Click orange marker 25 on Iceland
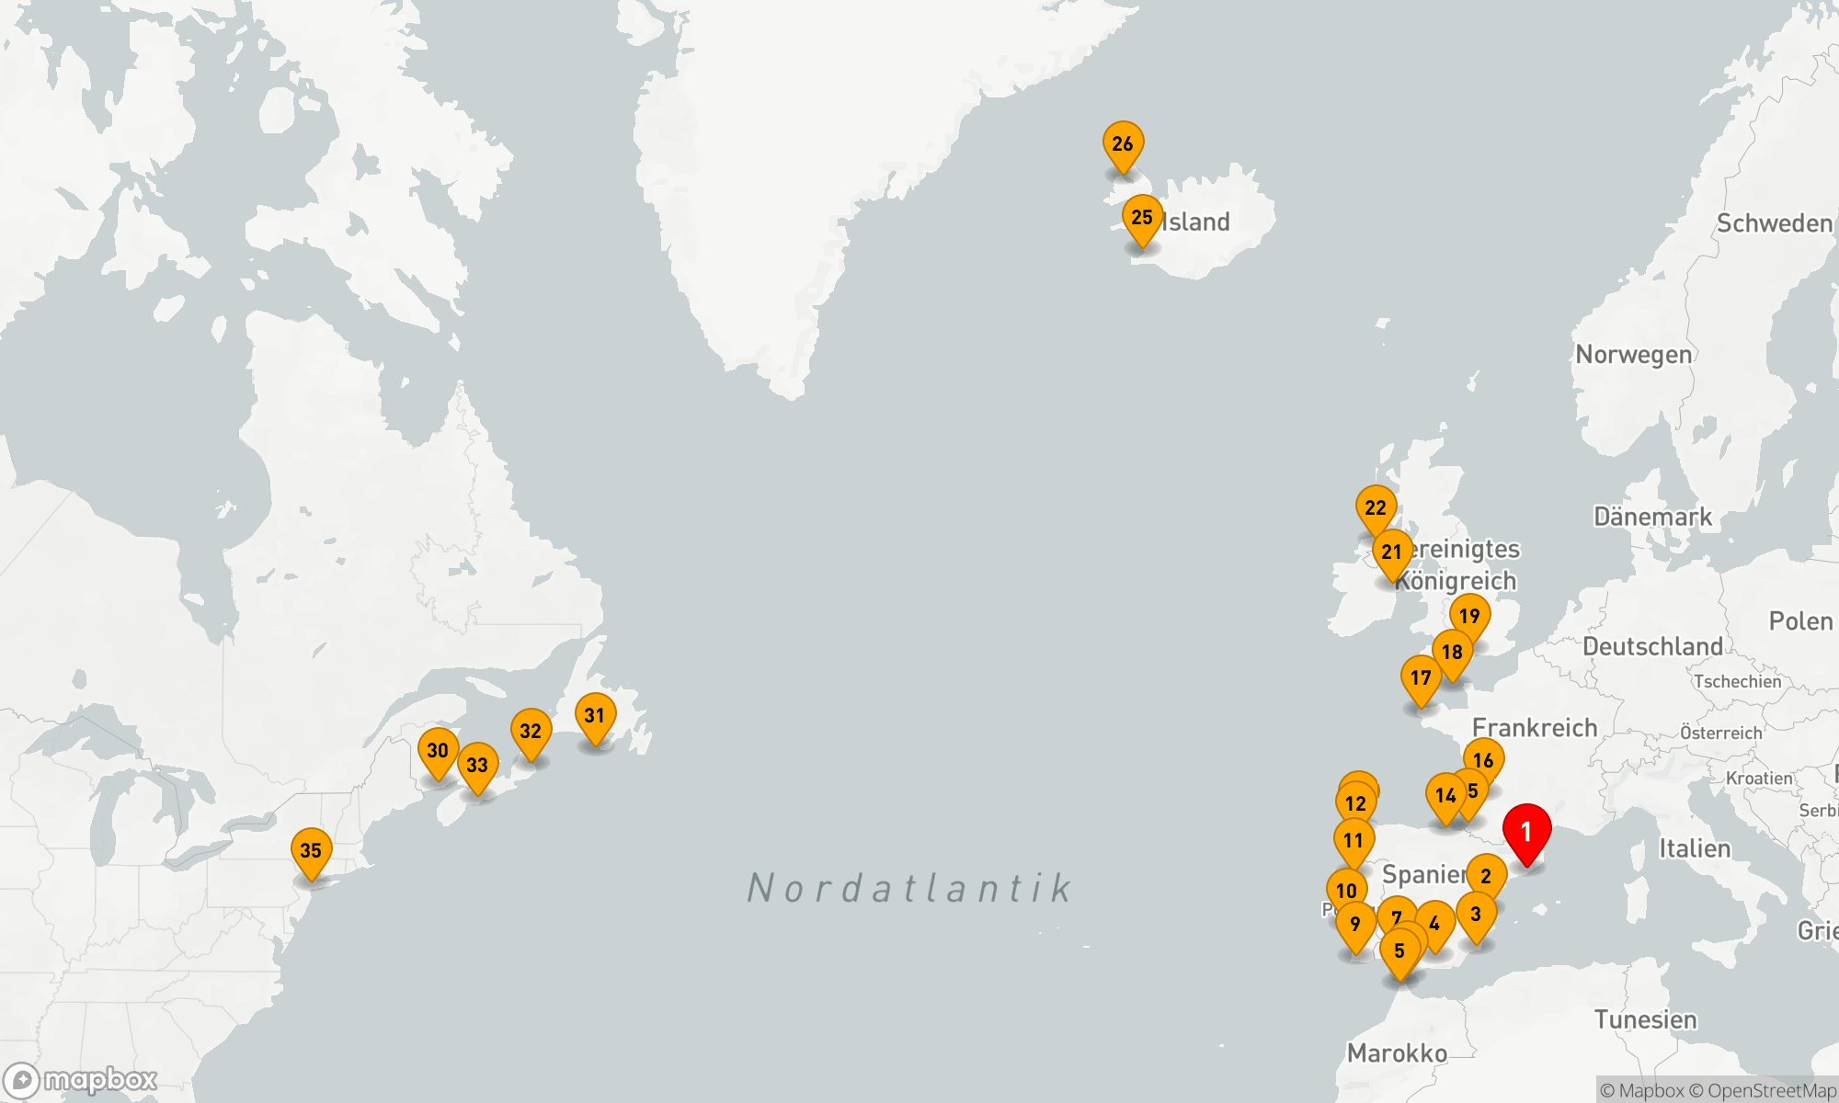This screenshot has height=1103, width=1839. point(1142,218)
